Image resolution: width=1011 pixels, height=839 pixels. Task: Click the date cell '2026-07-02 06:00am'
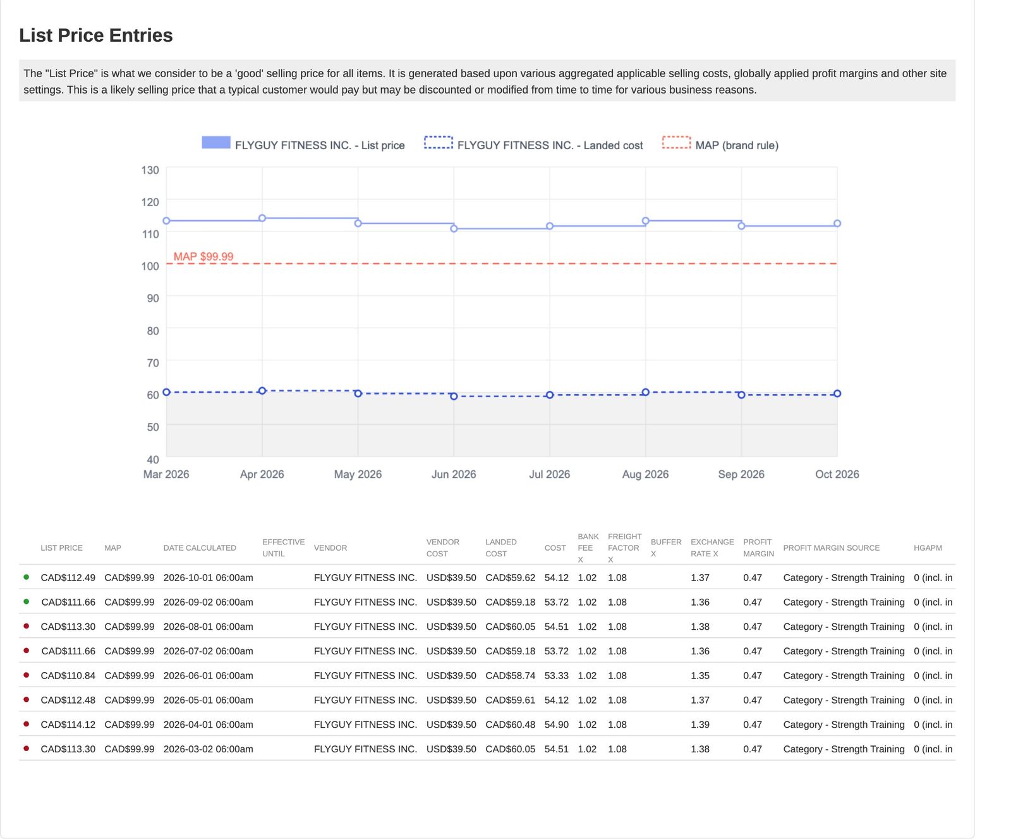tap(208, 651)
